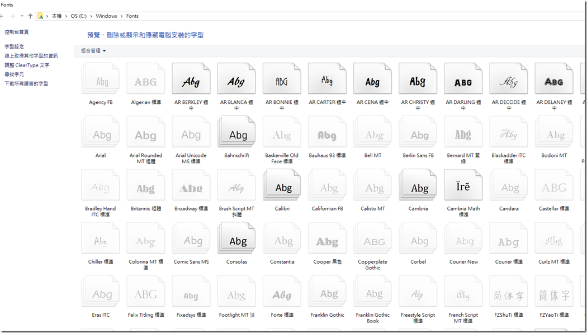
Task: Select the FZShuTi font icon
Action: tap(509, 291)
